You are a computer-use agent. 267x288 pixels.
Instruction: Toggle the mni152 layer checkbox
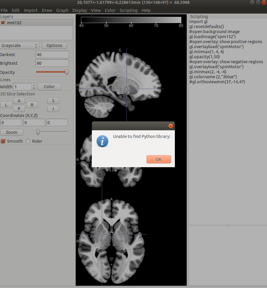[x=3, y=23]
